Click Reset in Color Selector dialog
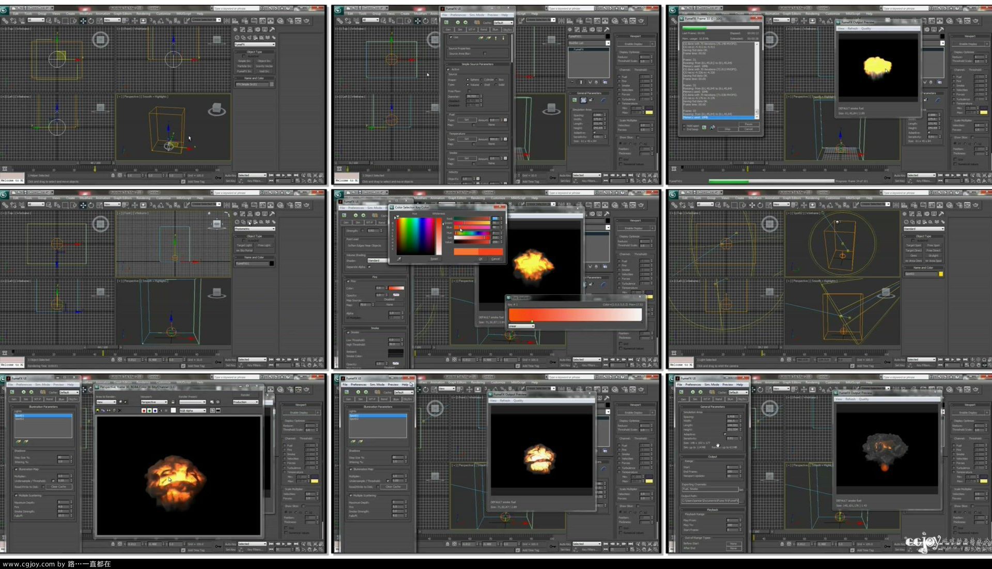 coord(434,259)
